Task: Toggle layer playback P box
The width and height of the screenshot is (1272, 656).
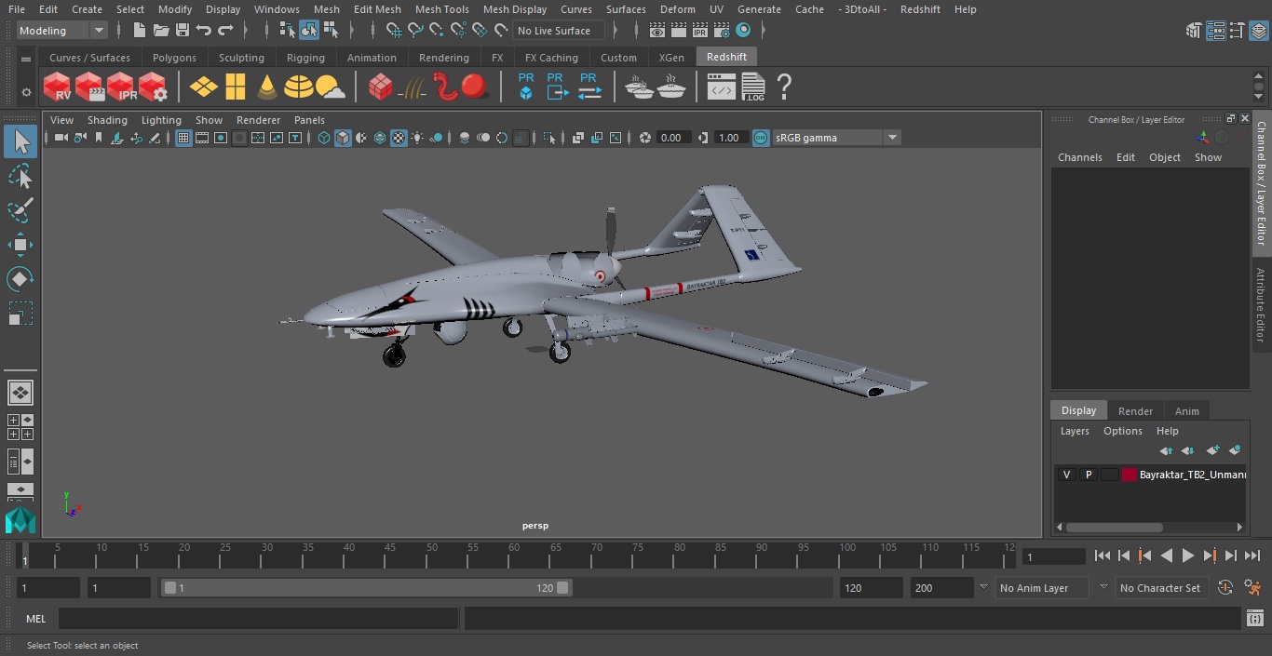Action: pos(1088,475)
